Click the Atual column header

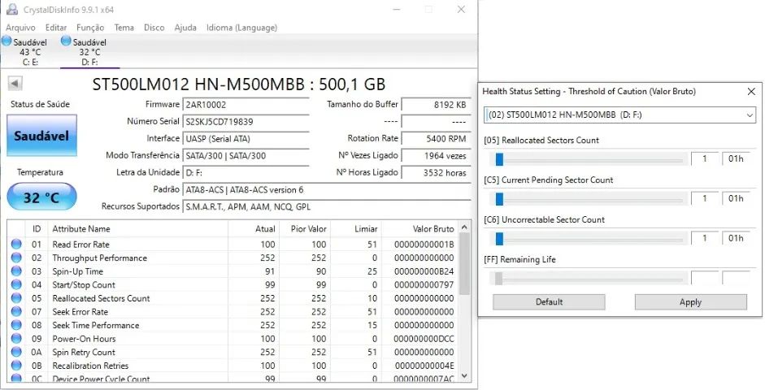265,228
